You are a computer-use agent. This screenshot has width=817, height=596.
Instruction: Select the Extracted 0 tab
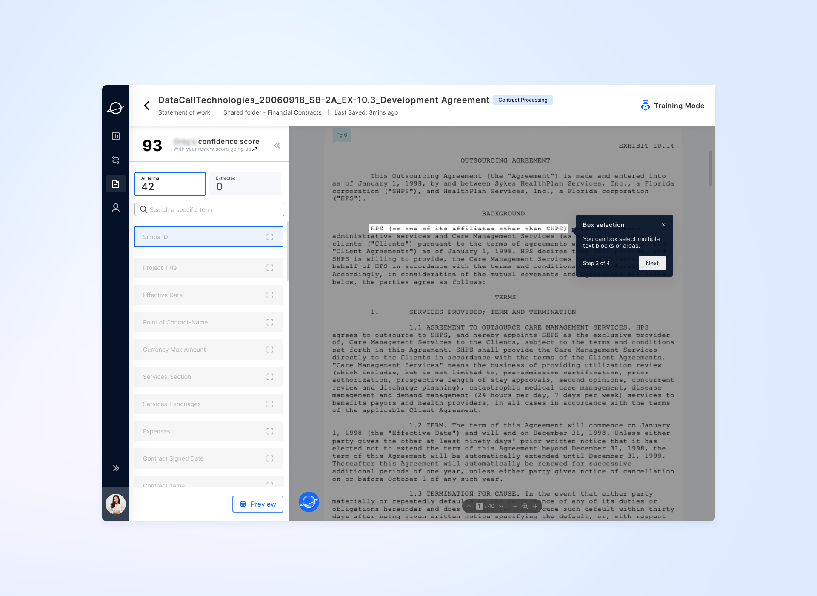(245, 184)
